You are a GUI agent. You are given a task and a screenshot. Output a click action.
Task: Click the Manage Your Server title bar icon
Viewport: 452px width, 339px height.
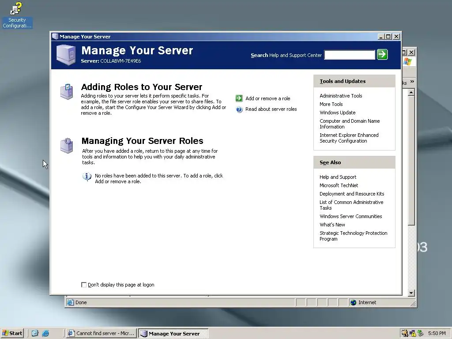(55, 36)
